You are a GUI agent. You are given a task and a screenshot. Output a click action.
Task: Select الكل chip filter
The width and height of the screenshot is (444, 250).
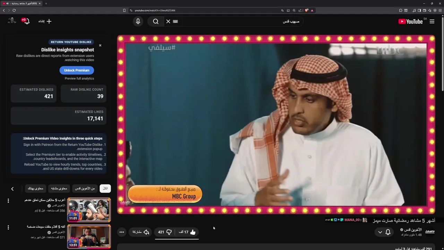105,189
